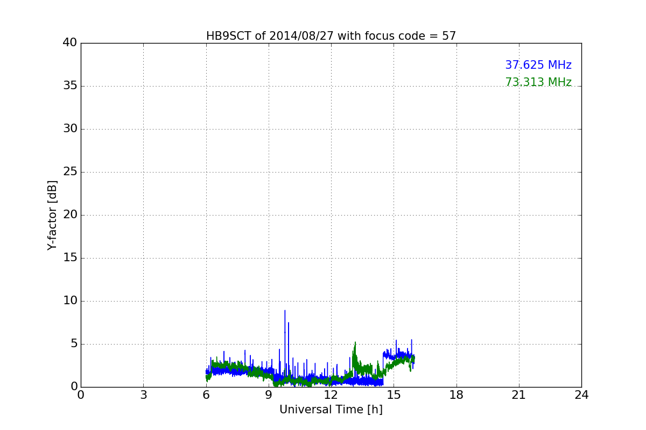Click the x-axis tick label '6'

pyautogui.click(x=206, y=395)
